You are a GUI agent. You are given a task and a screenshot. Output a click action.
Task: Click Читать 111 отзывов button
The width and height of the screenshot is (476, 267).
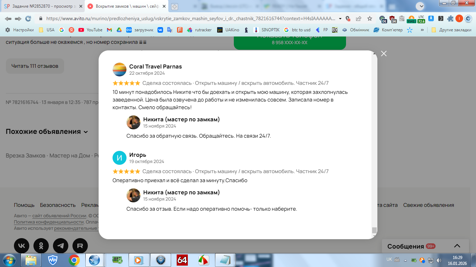pos(35,66)
